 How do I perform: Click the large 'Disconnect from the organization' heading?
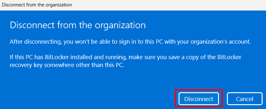pos(77,25)
